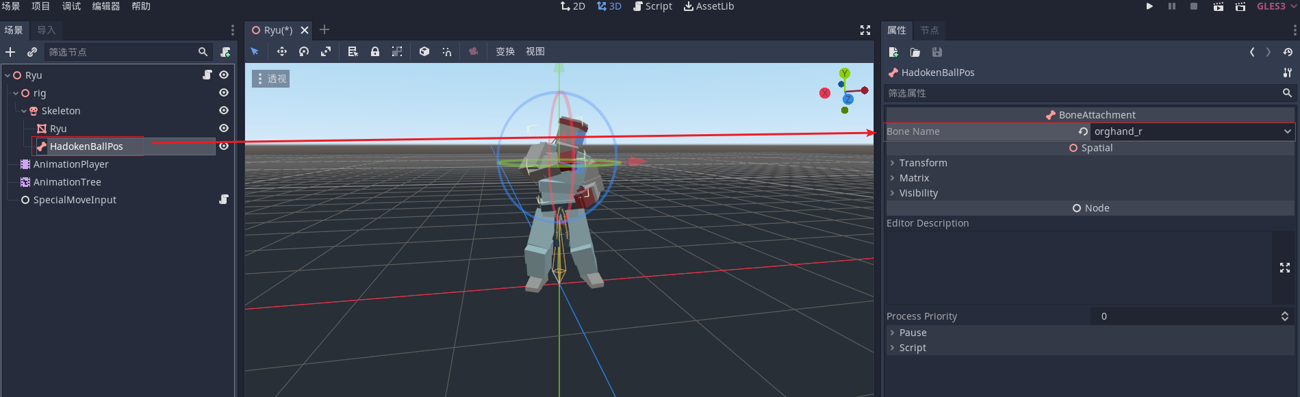Toggle local space cube icon
Image resolution: width=1300 pixels, height=397 pixels.
coord(424,51)
